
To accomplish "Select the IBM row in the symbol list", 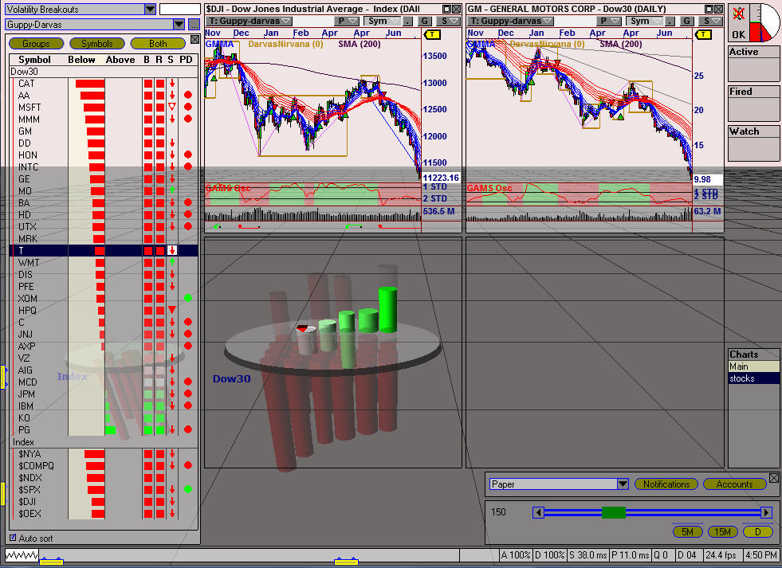I will point(104,406).
